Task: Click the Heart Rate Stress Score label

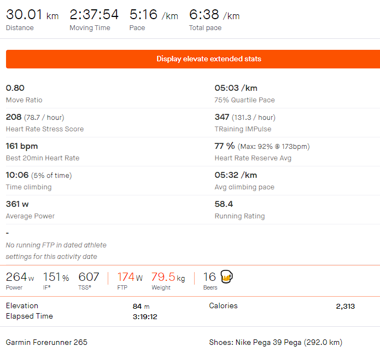Action: coord(45,129)
